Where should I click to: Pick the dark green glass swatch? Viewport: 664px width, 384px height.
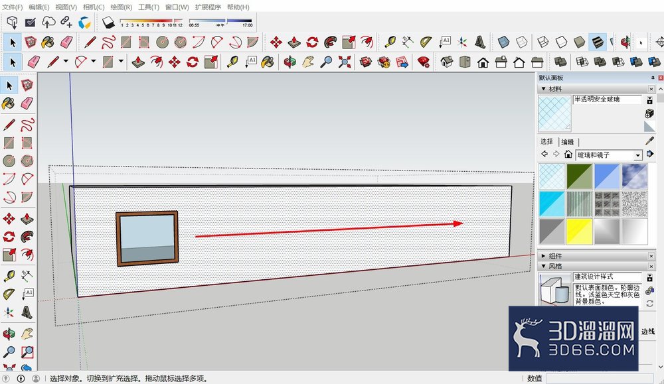pyautogui.click(x=579, y=176)
